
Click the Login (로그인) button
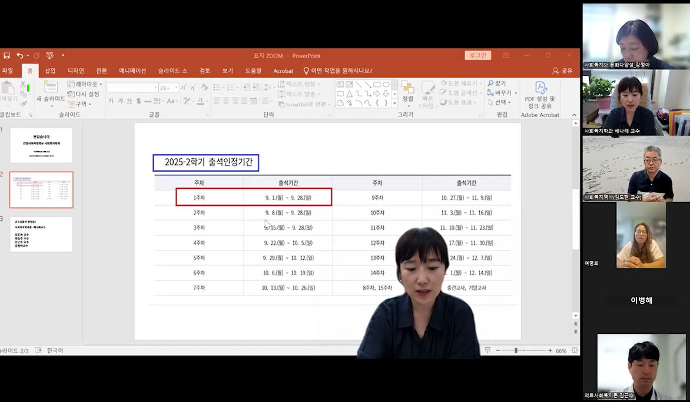pyautogui.click(x=477, y=55)
